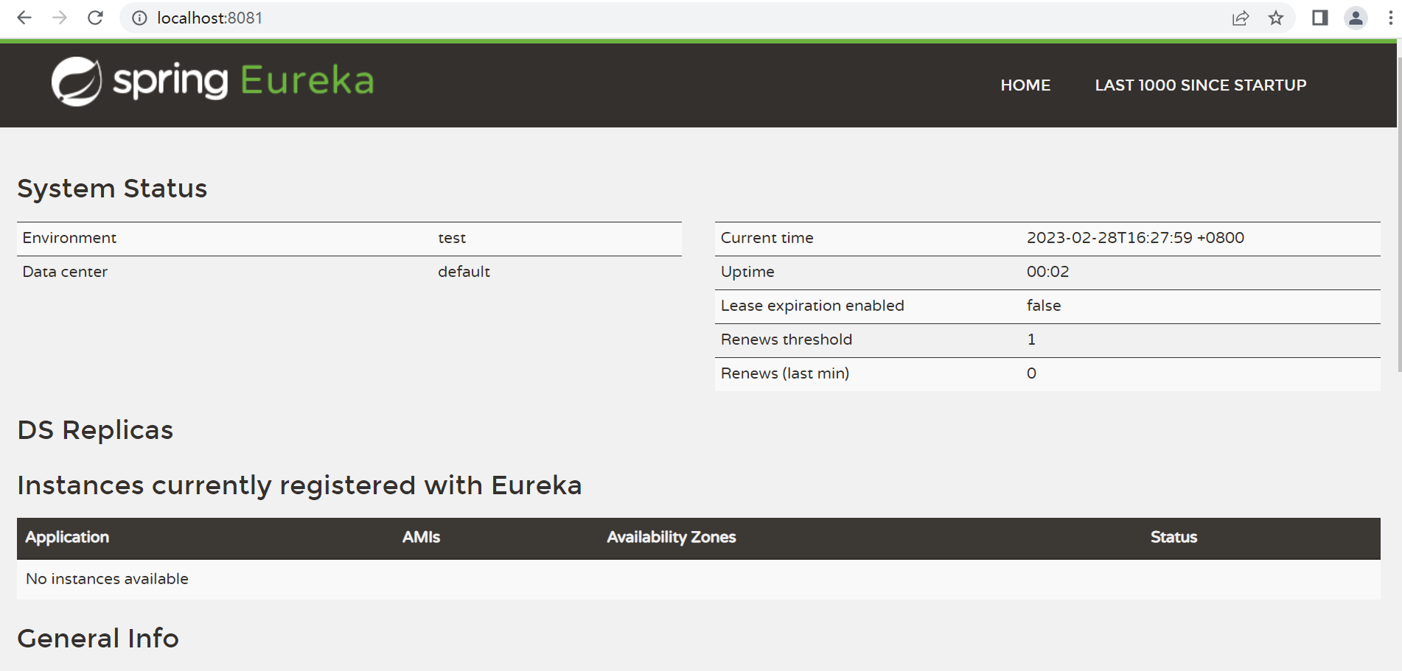Click the AMIs column header
This screenshot has height=671, width=1402.
tap(421, 538)
